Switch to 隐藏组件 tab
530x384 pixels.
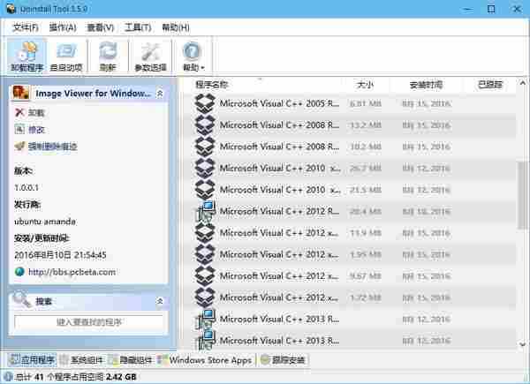(132, 360)
